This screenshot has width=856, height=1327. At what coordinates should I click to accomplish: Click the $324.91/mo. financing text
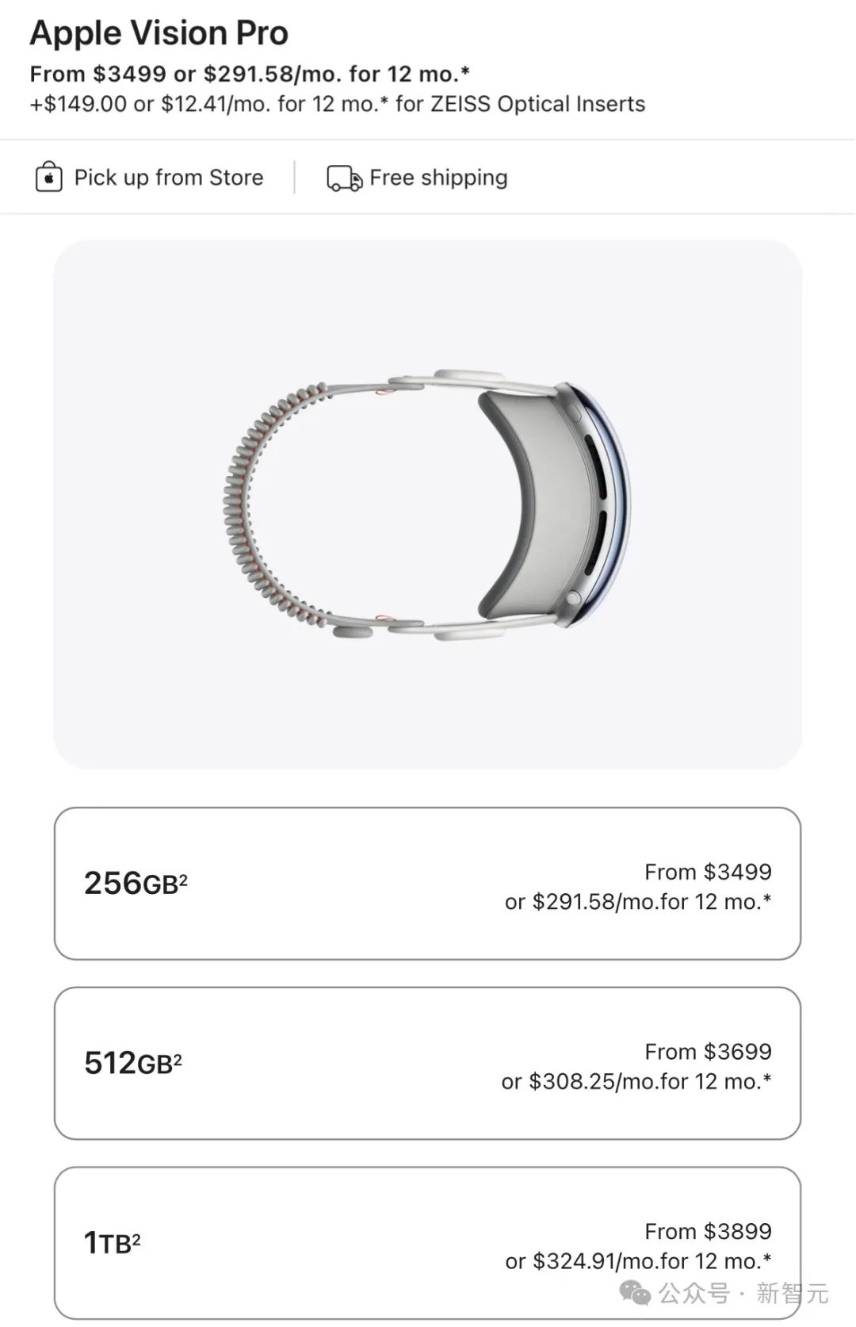pyautogui.click(x=638, y=1261)
